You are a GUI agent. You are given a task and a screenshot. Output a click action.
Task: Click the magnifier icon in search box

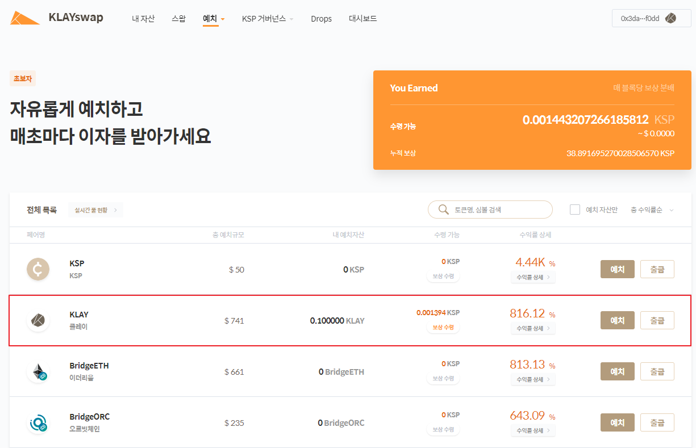[x=444, y=210]
